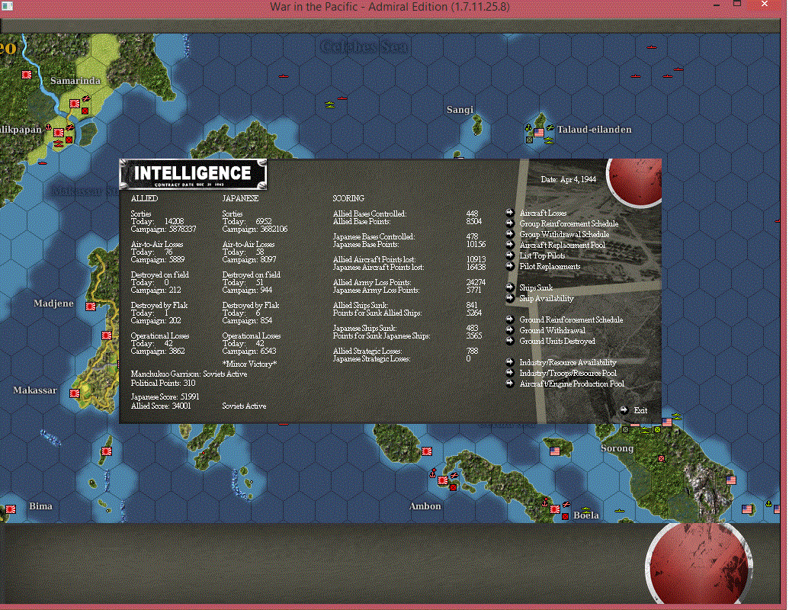789x610 pixels.
Task: Open List Top Pilots
Action: click(542, 255)
